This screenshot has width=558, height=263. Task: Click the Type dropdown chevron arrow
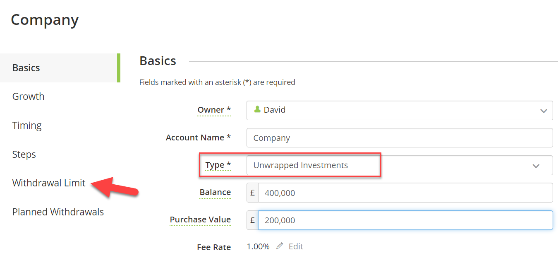pos(536,166)
